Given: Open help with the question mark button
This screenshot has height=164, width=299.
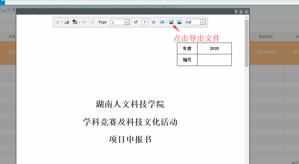Looking at the screenshot, I should click(236, 12).
